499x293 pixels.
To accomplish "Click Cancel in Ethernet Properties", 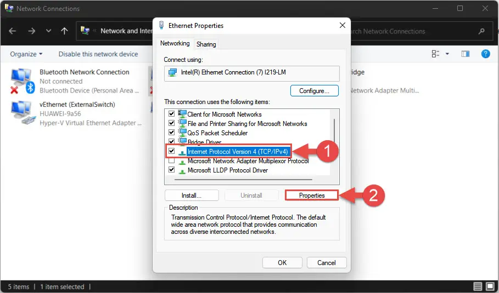I will click(x=327, y=262).
